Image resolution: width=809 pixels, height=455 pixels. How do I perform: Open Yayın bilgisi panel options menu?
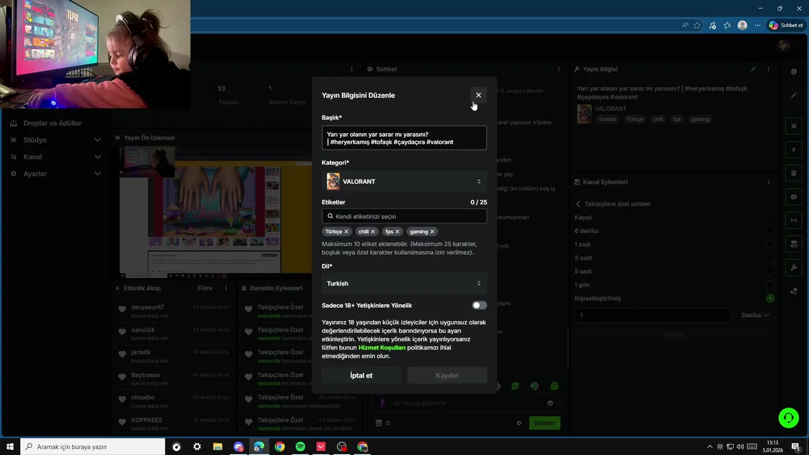[x=769, y=69]
